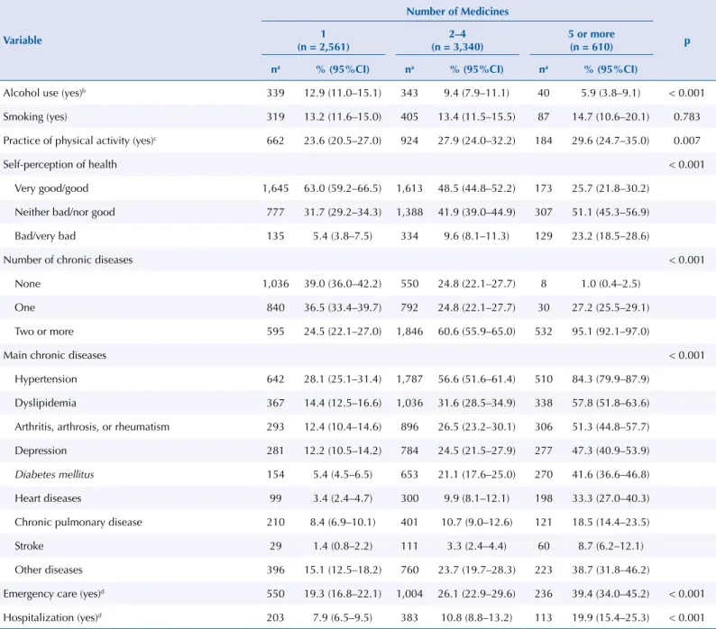This screenshot has height=629, width=716.
Task: Select the 'Hypertension' row label
Action: click(46, 378)
